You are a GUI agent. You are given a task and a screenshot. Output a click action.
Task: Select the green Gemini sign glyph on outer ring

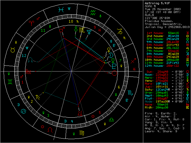10,82
